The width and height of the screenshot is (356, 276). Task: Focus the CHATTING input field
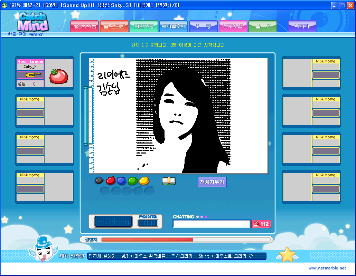click(x=212, y=224)
